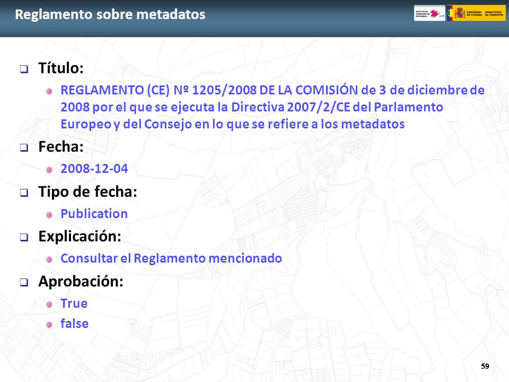
Task: Select 'Consultar el Reglamento mencionado'
Action: [x=171, y=258]
